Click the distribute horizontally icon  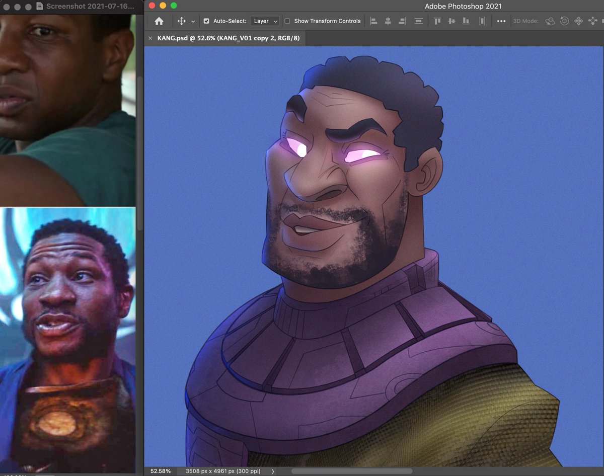[x=482, y=21]
